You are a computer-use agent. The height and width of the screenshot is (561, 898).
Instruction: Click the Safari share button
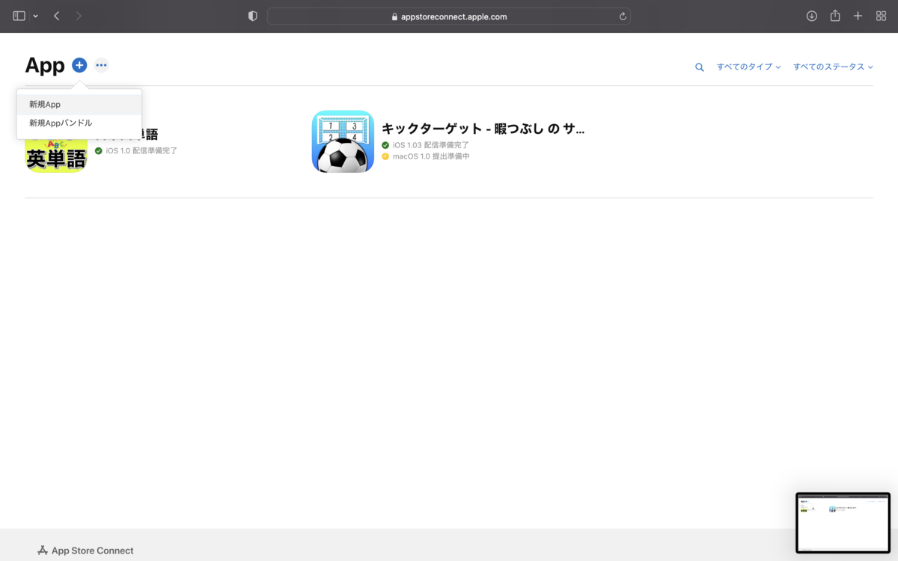[x=835, y=16]
